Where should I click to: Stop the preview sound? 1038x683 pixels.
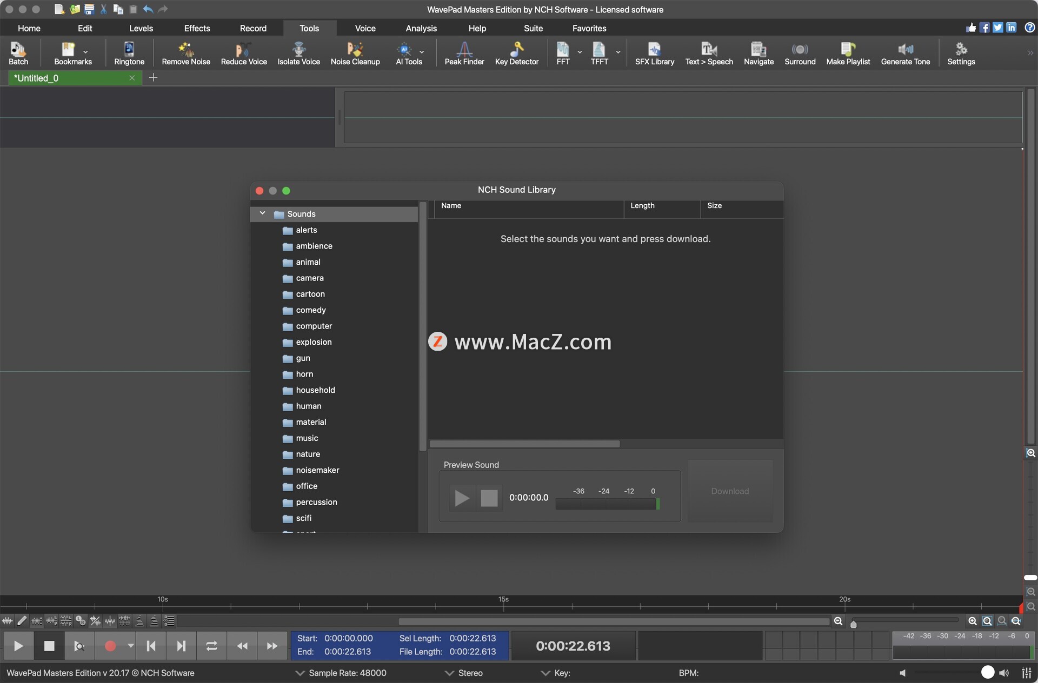click(x=489, y=498)
